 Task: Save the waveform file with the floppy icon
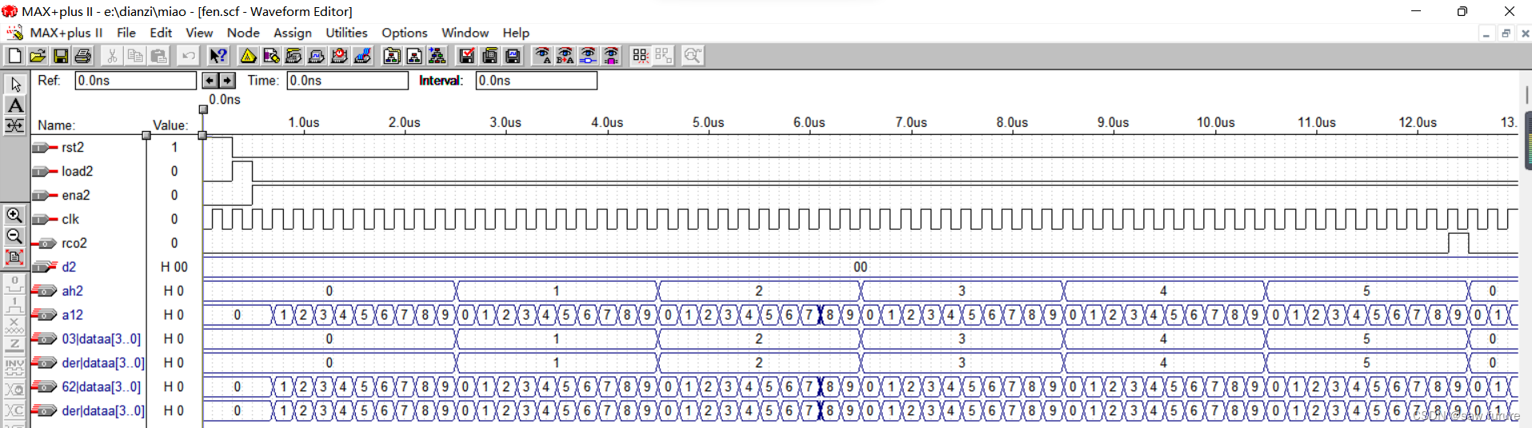[61, 56]
